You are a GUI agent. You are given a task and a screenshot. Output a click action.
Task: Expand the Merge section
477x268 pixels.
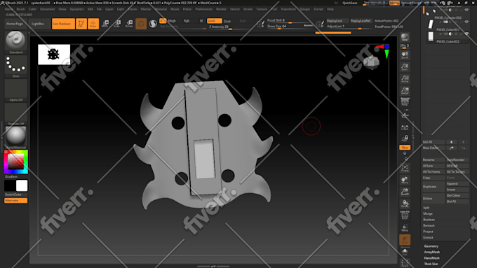pyautogui.click(x=428, y=213)
